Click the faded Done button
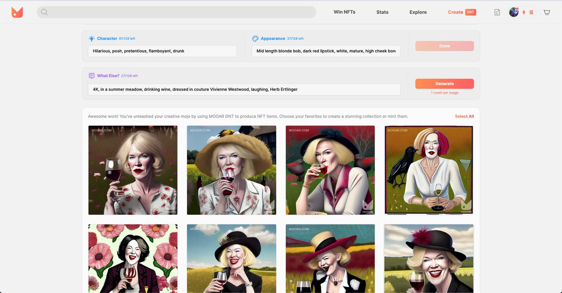562x293 pixels. (x=444, y=46)
